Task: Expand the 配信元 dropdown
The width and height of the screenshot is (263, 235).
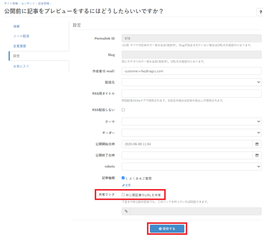Action: (191, 82)
